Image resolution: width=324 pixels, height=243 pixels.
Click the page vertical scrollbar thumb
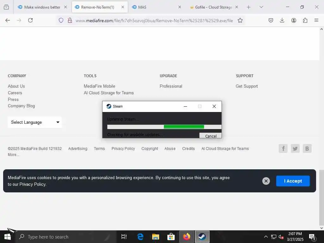pyautogui.click(x=321, y=197)
